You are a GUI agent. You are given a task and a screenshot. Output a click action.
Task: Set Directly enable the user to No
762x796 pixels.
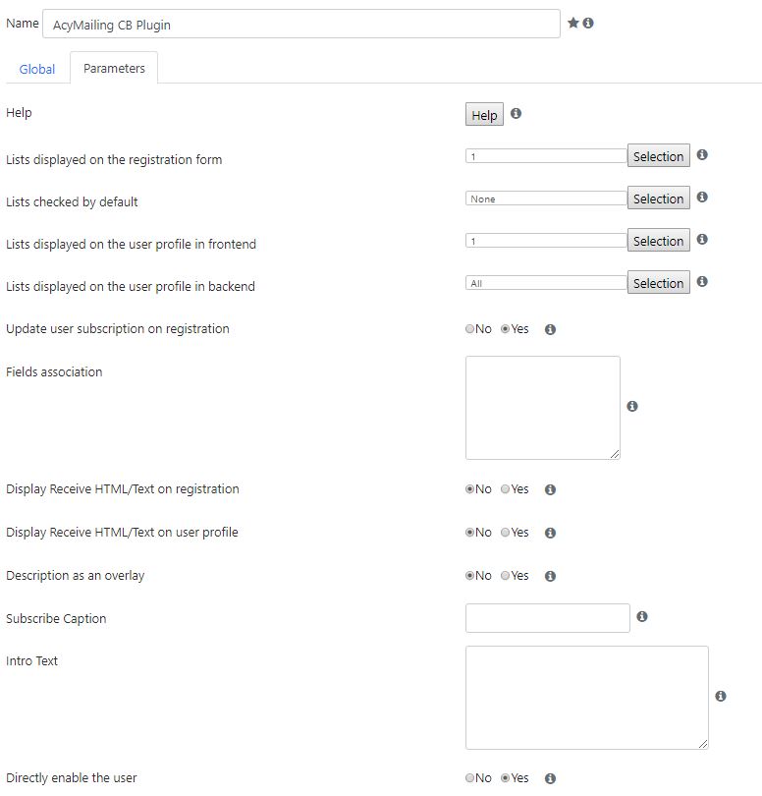point(469,777)
